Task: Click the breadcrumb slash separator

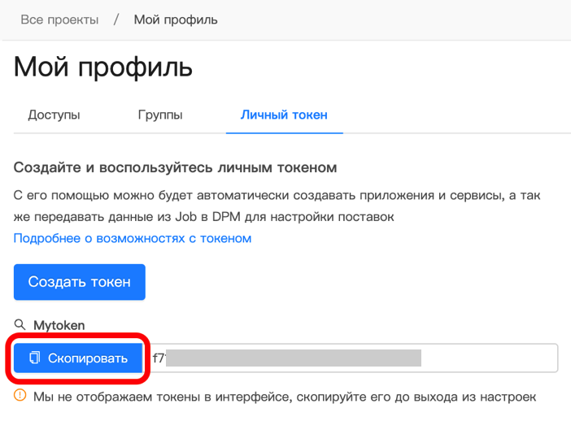Action: (116, 20)
